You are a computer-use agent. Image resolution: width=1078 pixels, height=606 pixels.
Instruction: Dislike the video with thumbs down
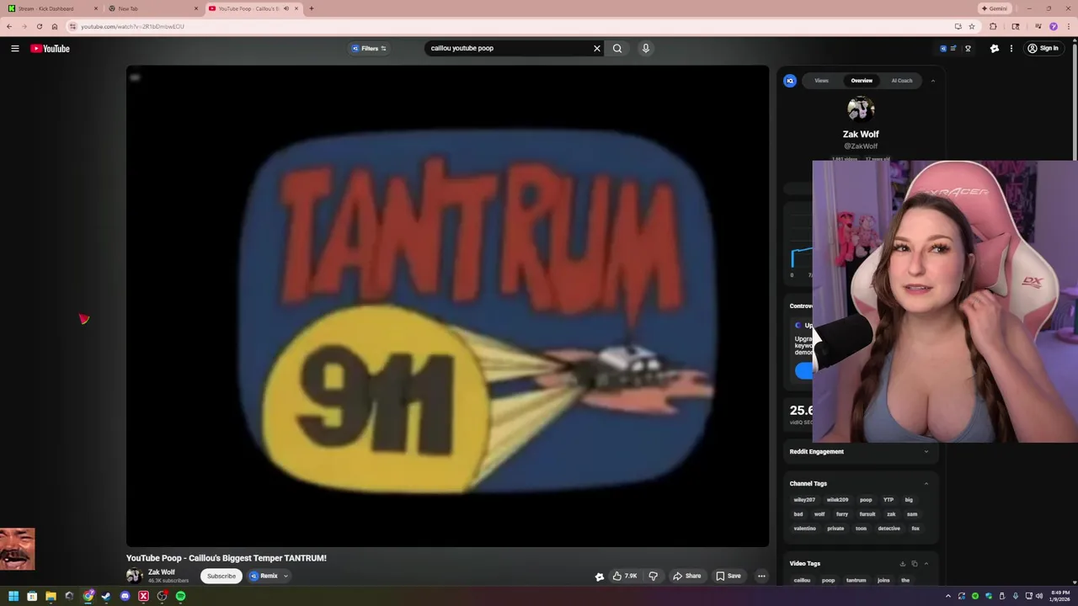654,577
